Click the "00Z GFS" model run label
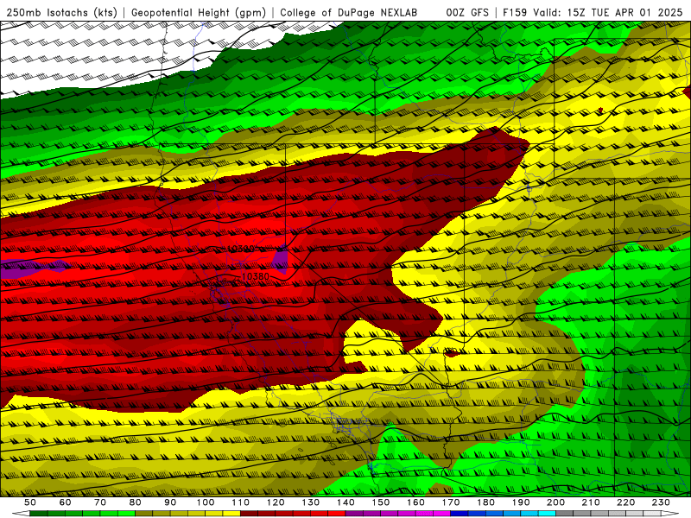Viewport: 691px width, 518px height. pos(467,13)
